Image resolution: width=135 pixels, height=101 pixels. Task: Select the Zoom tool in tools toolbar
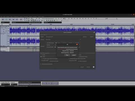[x=25, y=20]
